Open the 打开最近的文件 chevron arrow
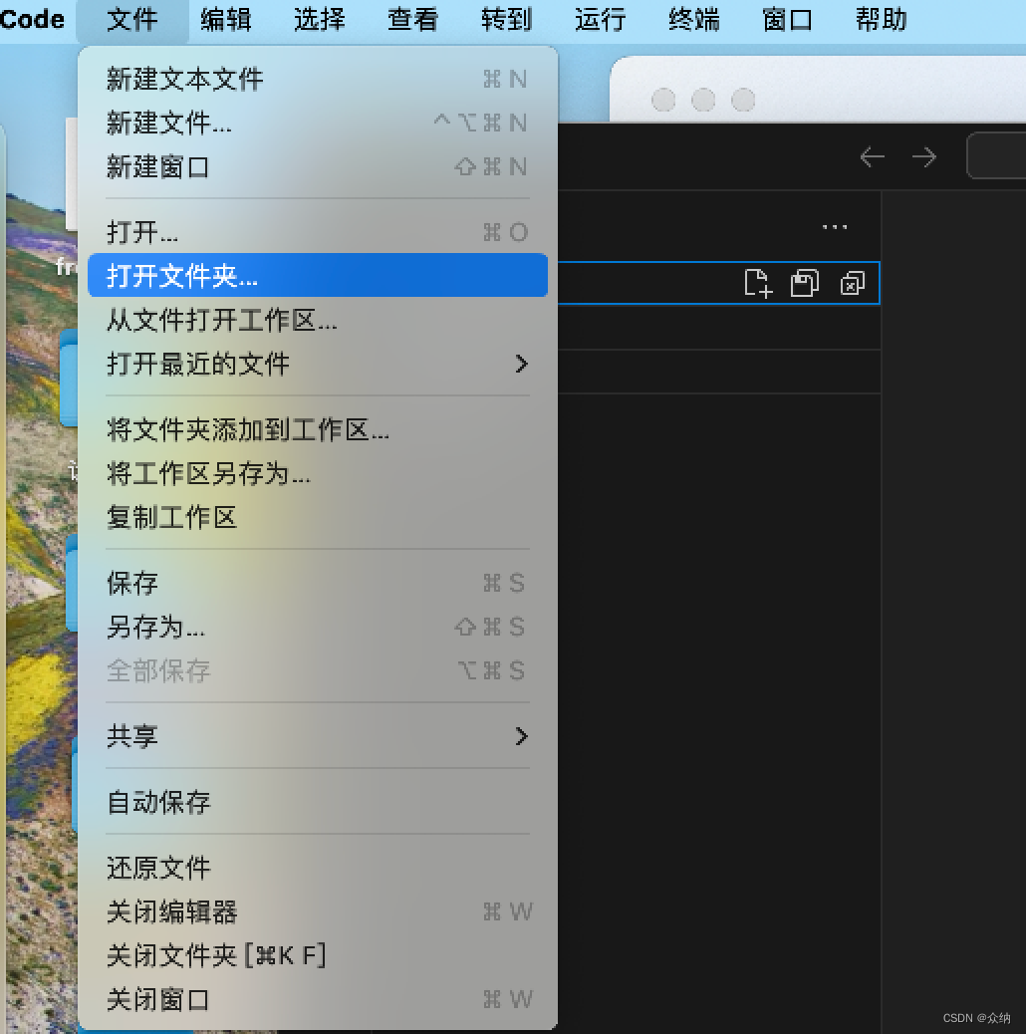The height and width of the screenshot is (1034, 1026). point(521,365)
